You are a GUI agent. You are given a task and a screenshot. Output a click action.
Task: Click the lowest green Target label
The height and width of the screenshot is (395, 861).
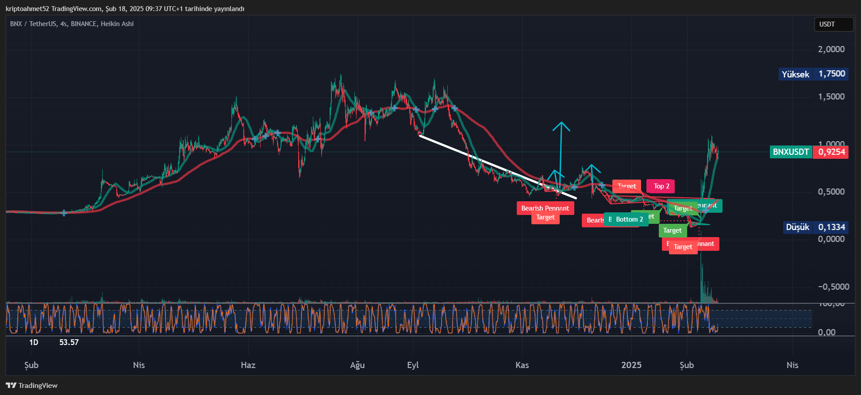click(x=672, y=230)
